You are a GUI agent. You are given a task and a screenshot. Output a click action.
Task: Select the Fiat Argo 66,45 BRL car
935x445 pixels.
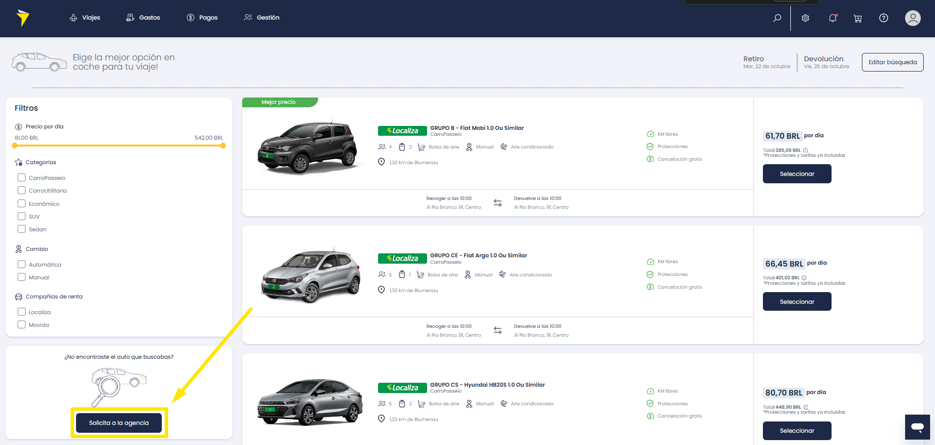(x=797, y=301)
